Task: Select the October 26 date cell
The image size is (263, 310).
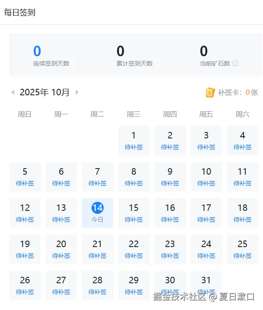Action: 25,285
